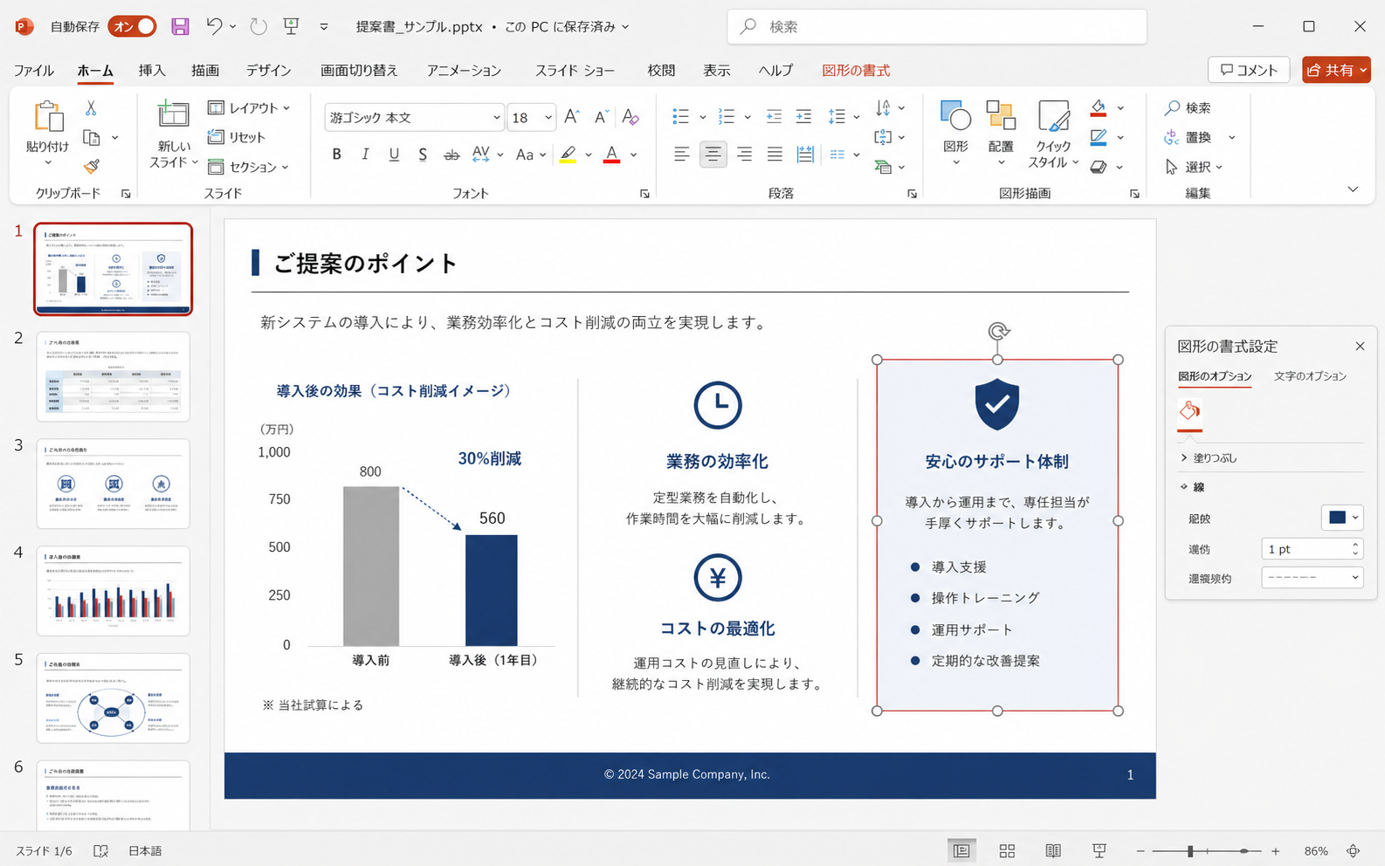Image resolution: width=1385 pixels, height=866 pixels.
Task: Click the zoom slider handle
Action: [1189, 850]
